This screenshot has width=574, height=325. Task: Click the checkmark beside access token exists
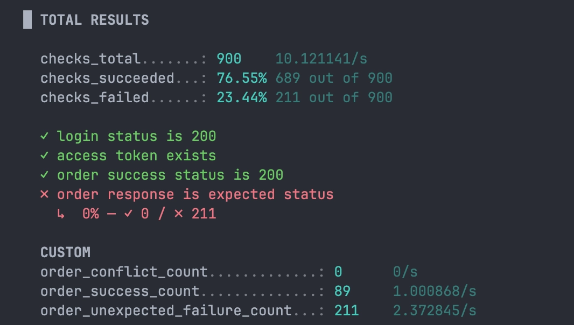pyautogui.click(x=44, y=156)
